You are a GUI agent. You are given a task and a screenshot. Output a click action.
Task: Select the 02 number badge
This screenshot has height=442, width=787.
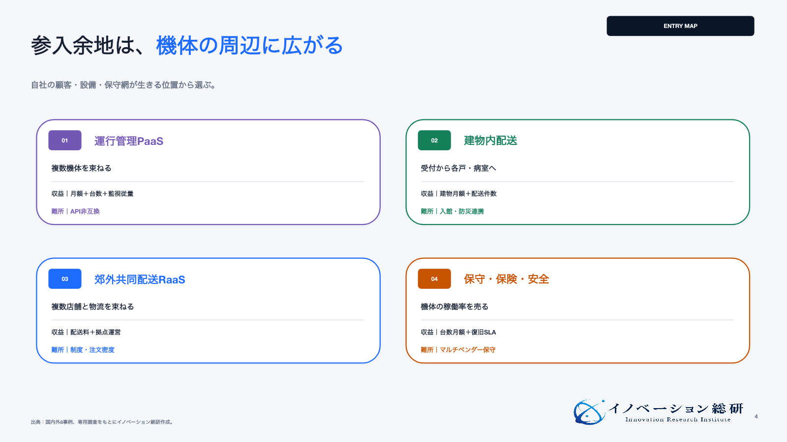click(434, 140)
